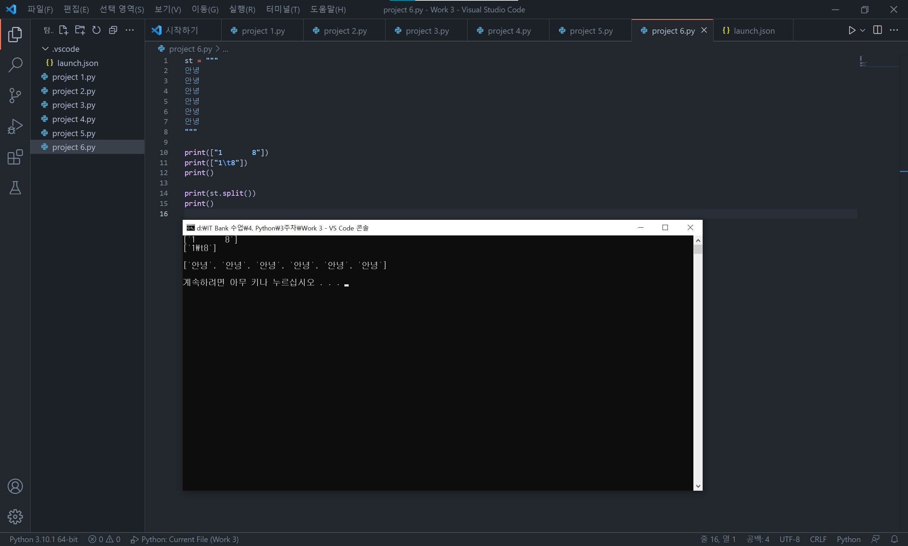Click the New File icon in explorer
Screen dimensions: 908x546
click(x=63, y=30)
